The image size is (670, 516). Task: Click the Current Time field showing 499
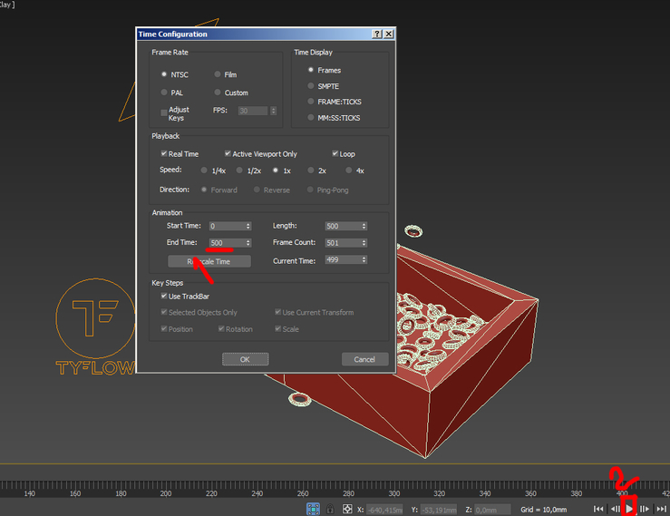pos(343,259)
